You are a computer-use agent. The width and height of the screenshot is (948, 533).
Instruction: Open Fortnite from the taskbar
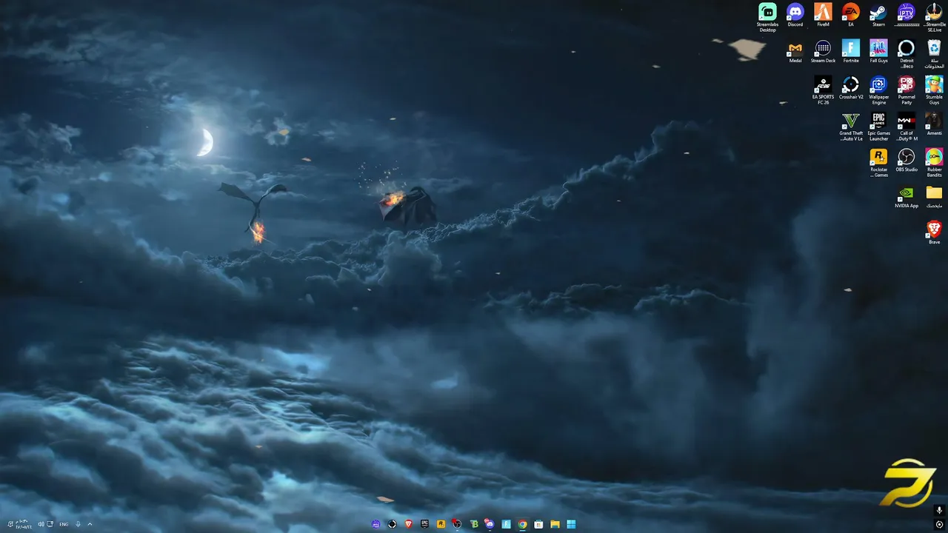[506, 524]
